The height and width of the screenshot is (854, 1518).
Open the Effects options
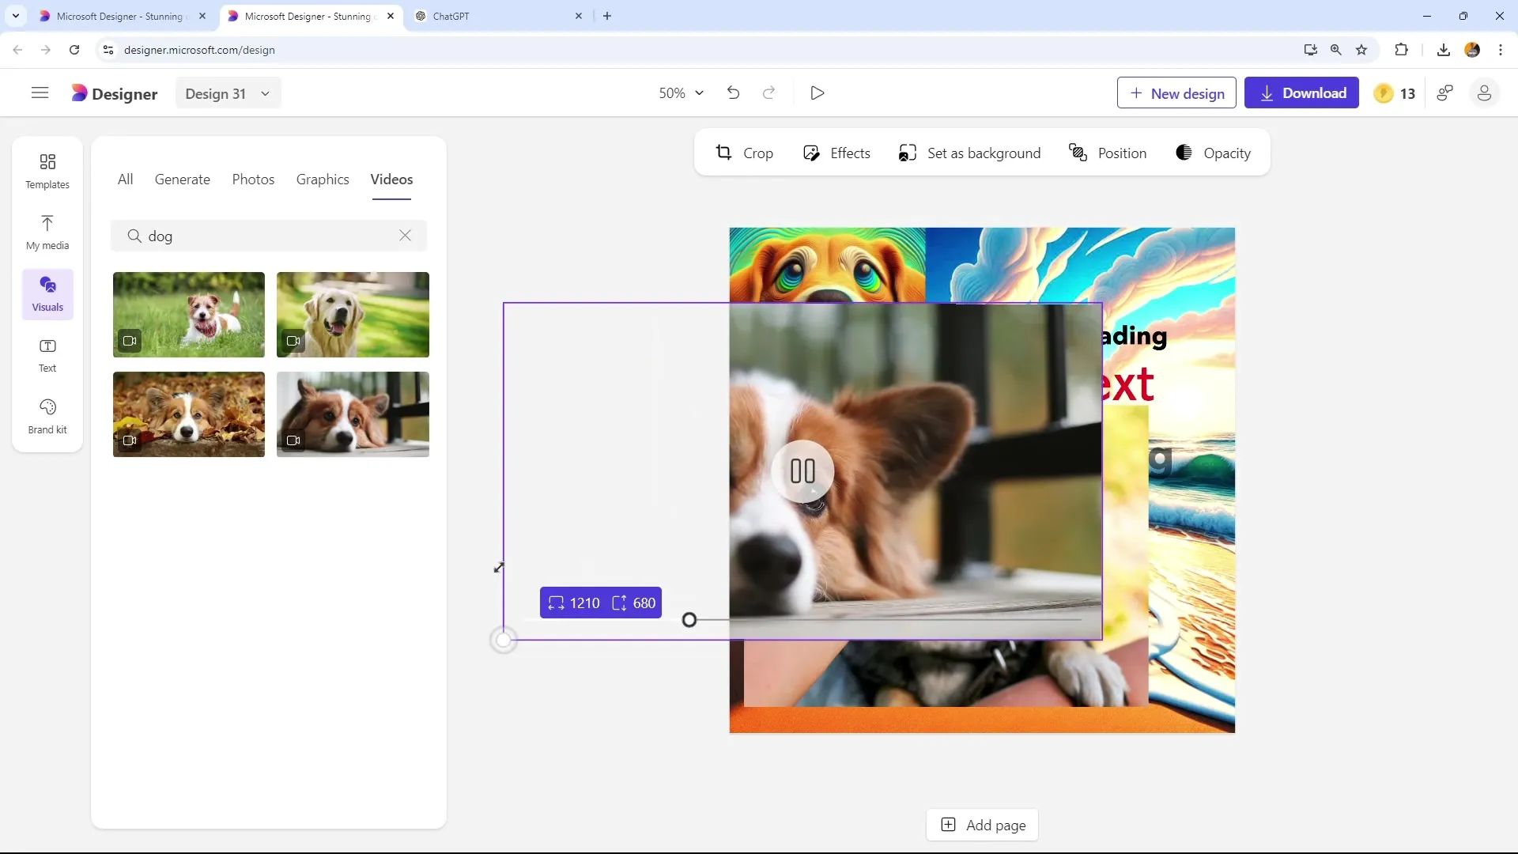click(x=836, y=153)
